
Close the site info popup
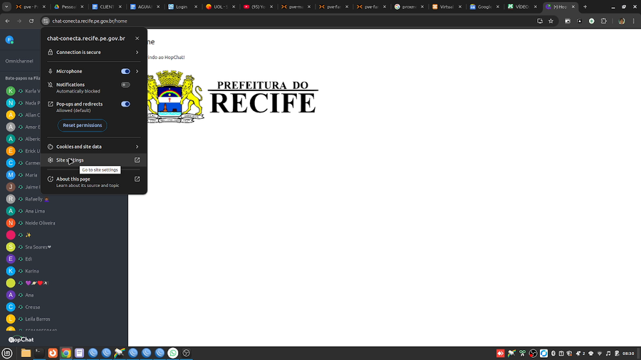(x=137, y=38)
